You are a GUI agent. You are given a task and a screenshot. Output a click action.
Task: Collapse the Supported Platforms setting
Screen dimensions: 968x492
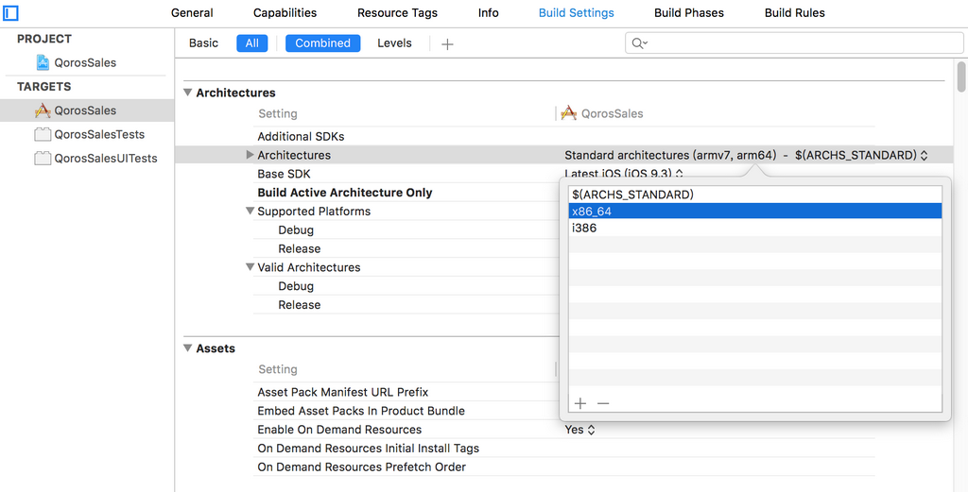pyautogui.click(x=250, y=212)
